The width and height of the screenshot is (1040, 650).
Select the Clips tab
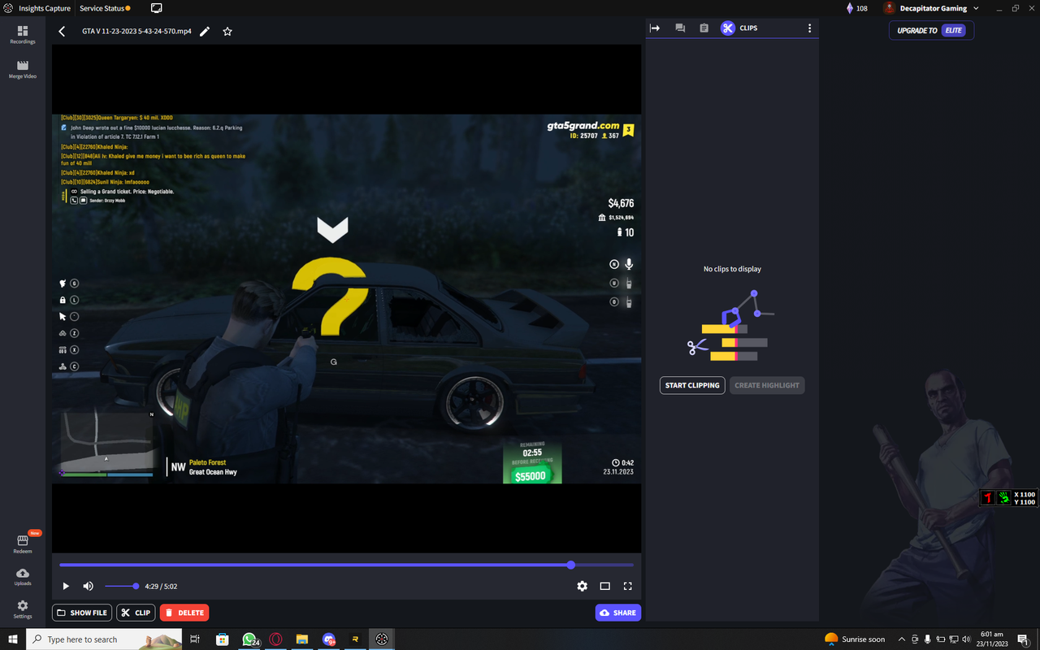click(739, 28)
